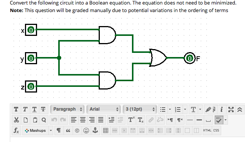Insert an anchor
The image size is (245, 142).
coord(95,130)
